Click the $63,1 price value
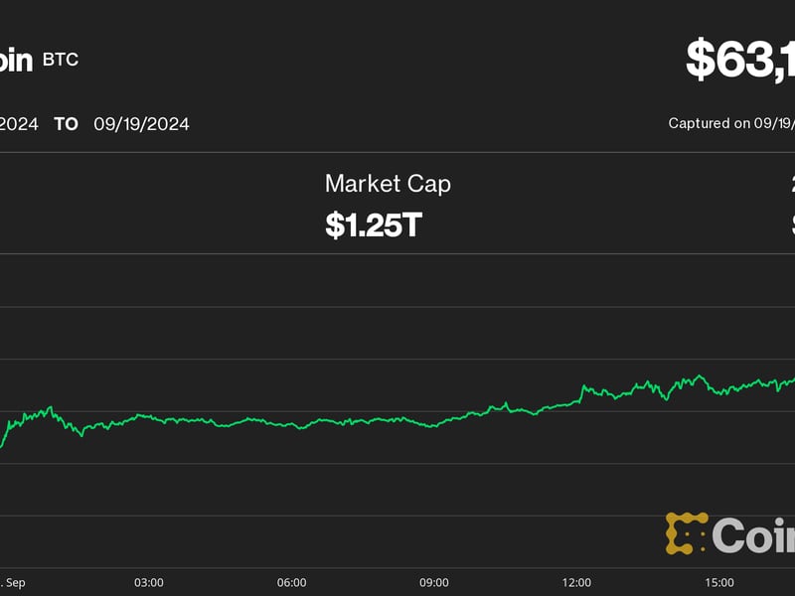 coord(740,60)
